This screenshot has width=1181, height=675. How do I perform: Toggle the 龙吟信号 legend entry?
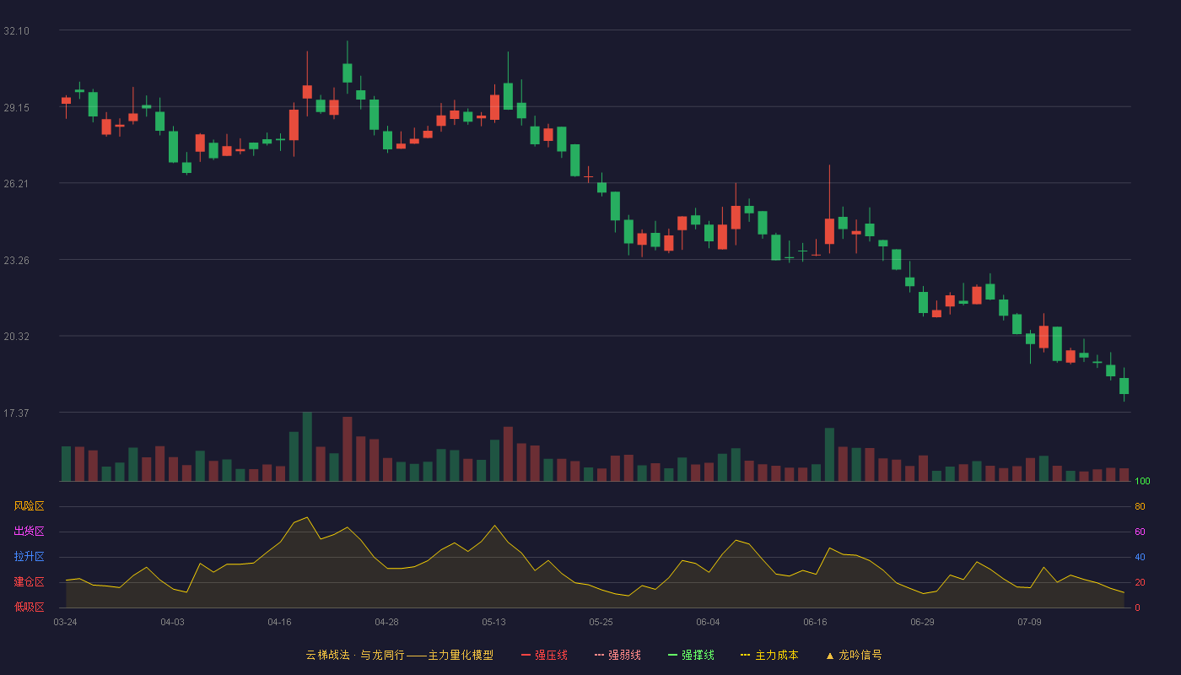click(x=854, y=655)
